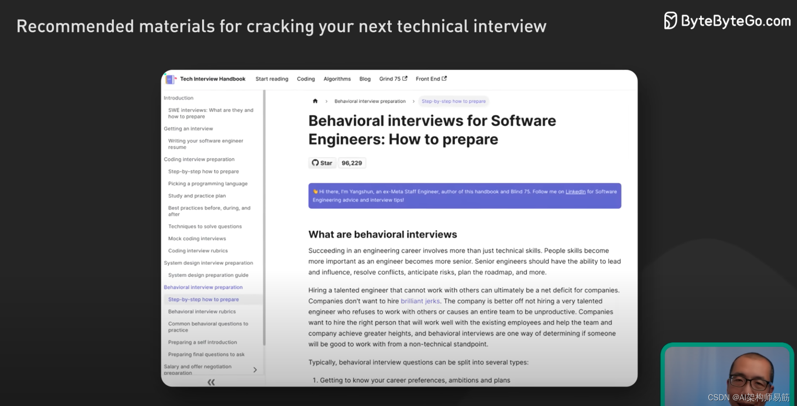Open the brilliant jerks link

[x=420, y=301]
